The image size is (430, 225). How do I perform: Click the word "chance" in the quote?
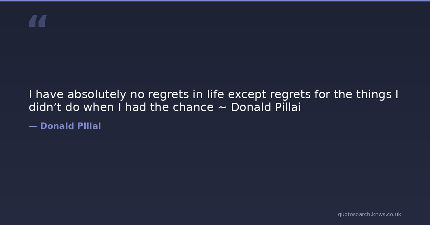click(x=193, y=107)
